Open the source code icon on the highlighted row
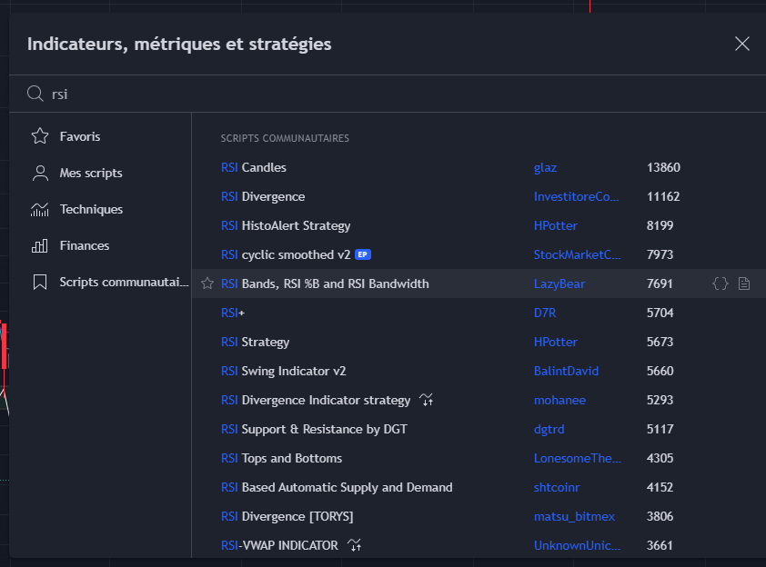The height and width of the screenshot is (567, 766). pos(720,283)
